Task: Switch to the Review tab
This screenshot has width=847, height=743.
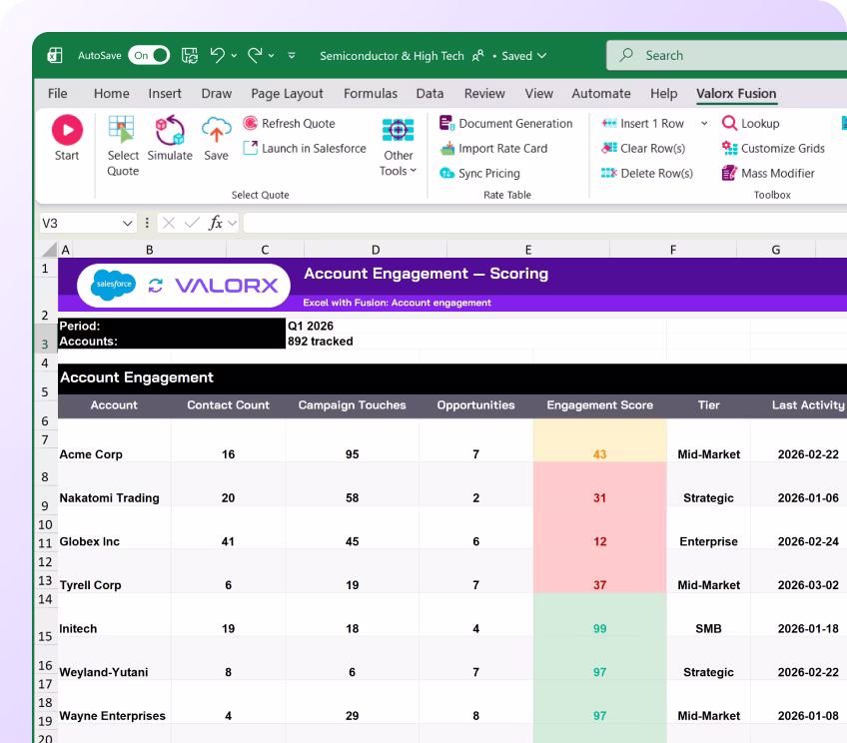Action: coord(484,94)
